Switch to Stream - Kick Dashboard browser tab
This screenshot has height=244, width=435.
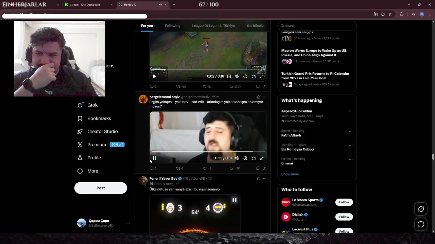(x=89, y=5)
